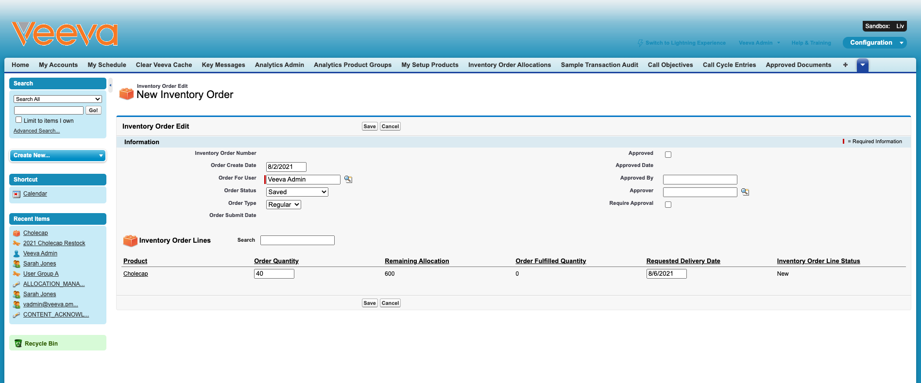
Task: Go to the My Accounts tab
Action: (x=58, y=65)
